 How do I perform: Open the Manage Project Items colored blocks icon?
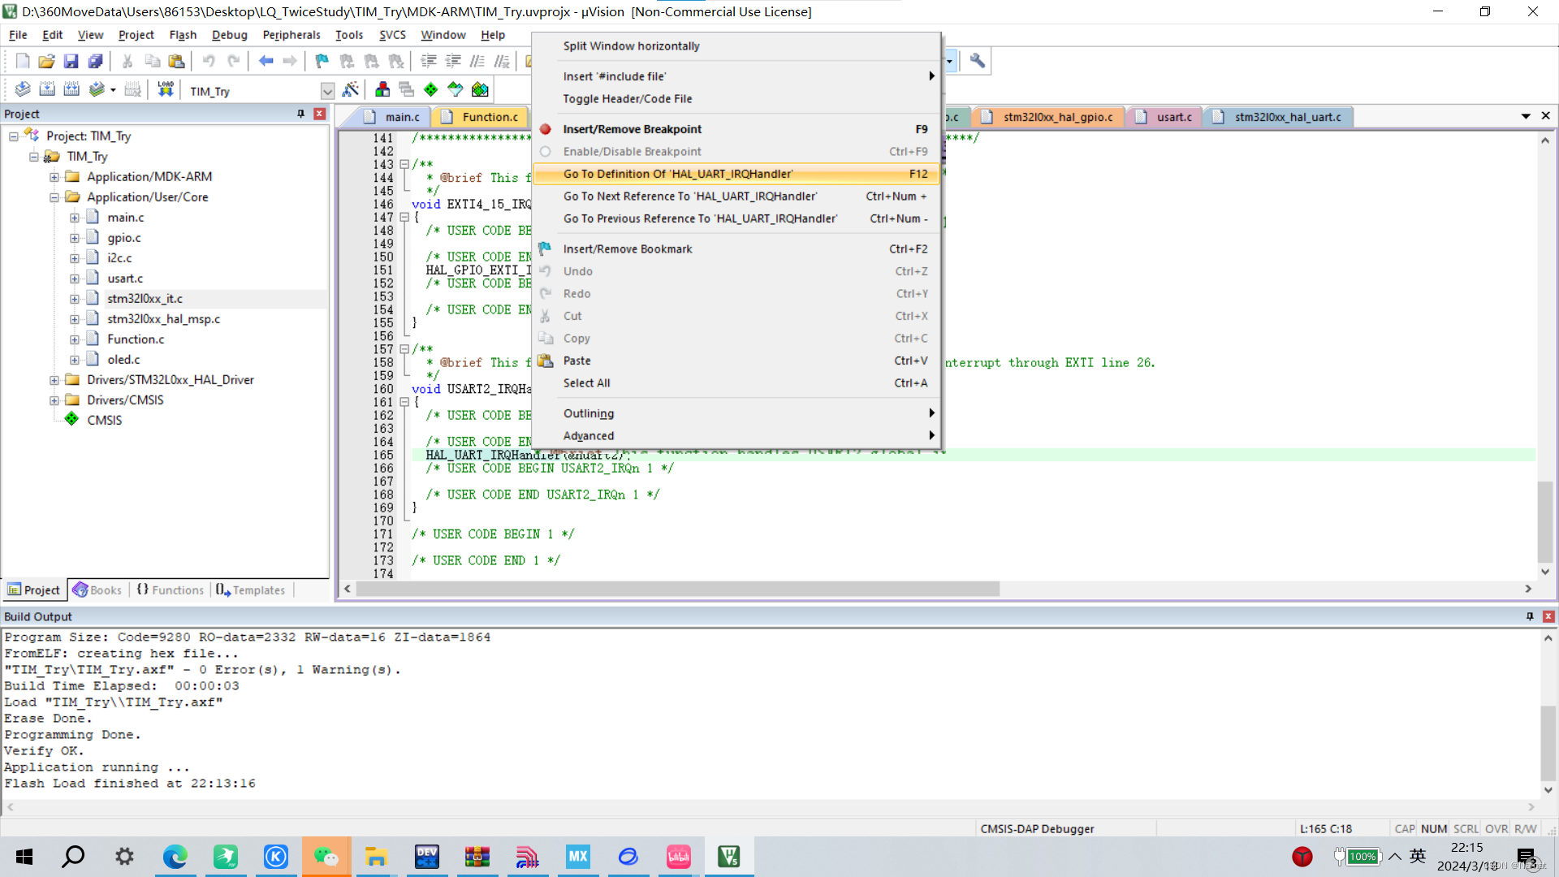point(382,89)
